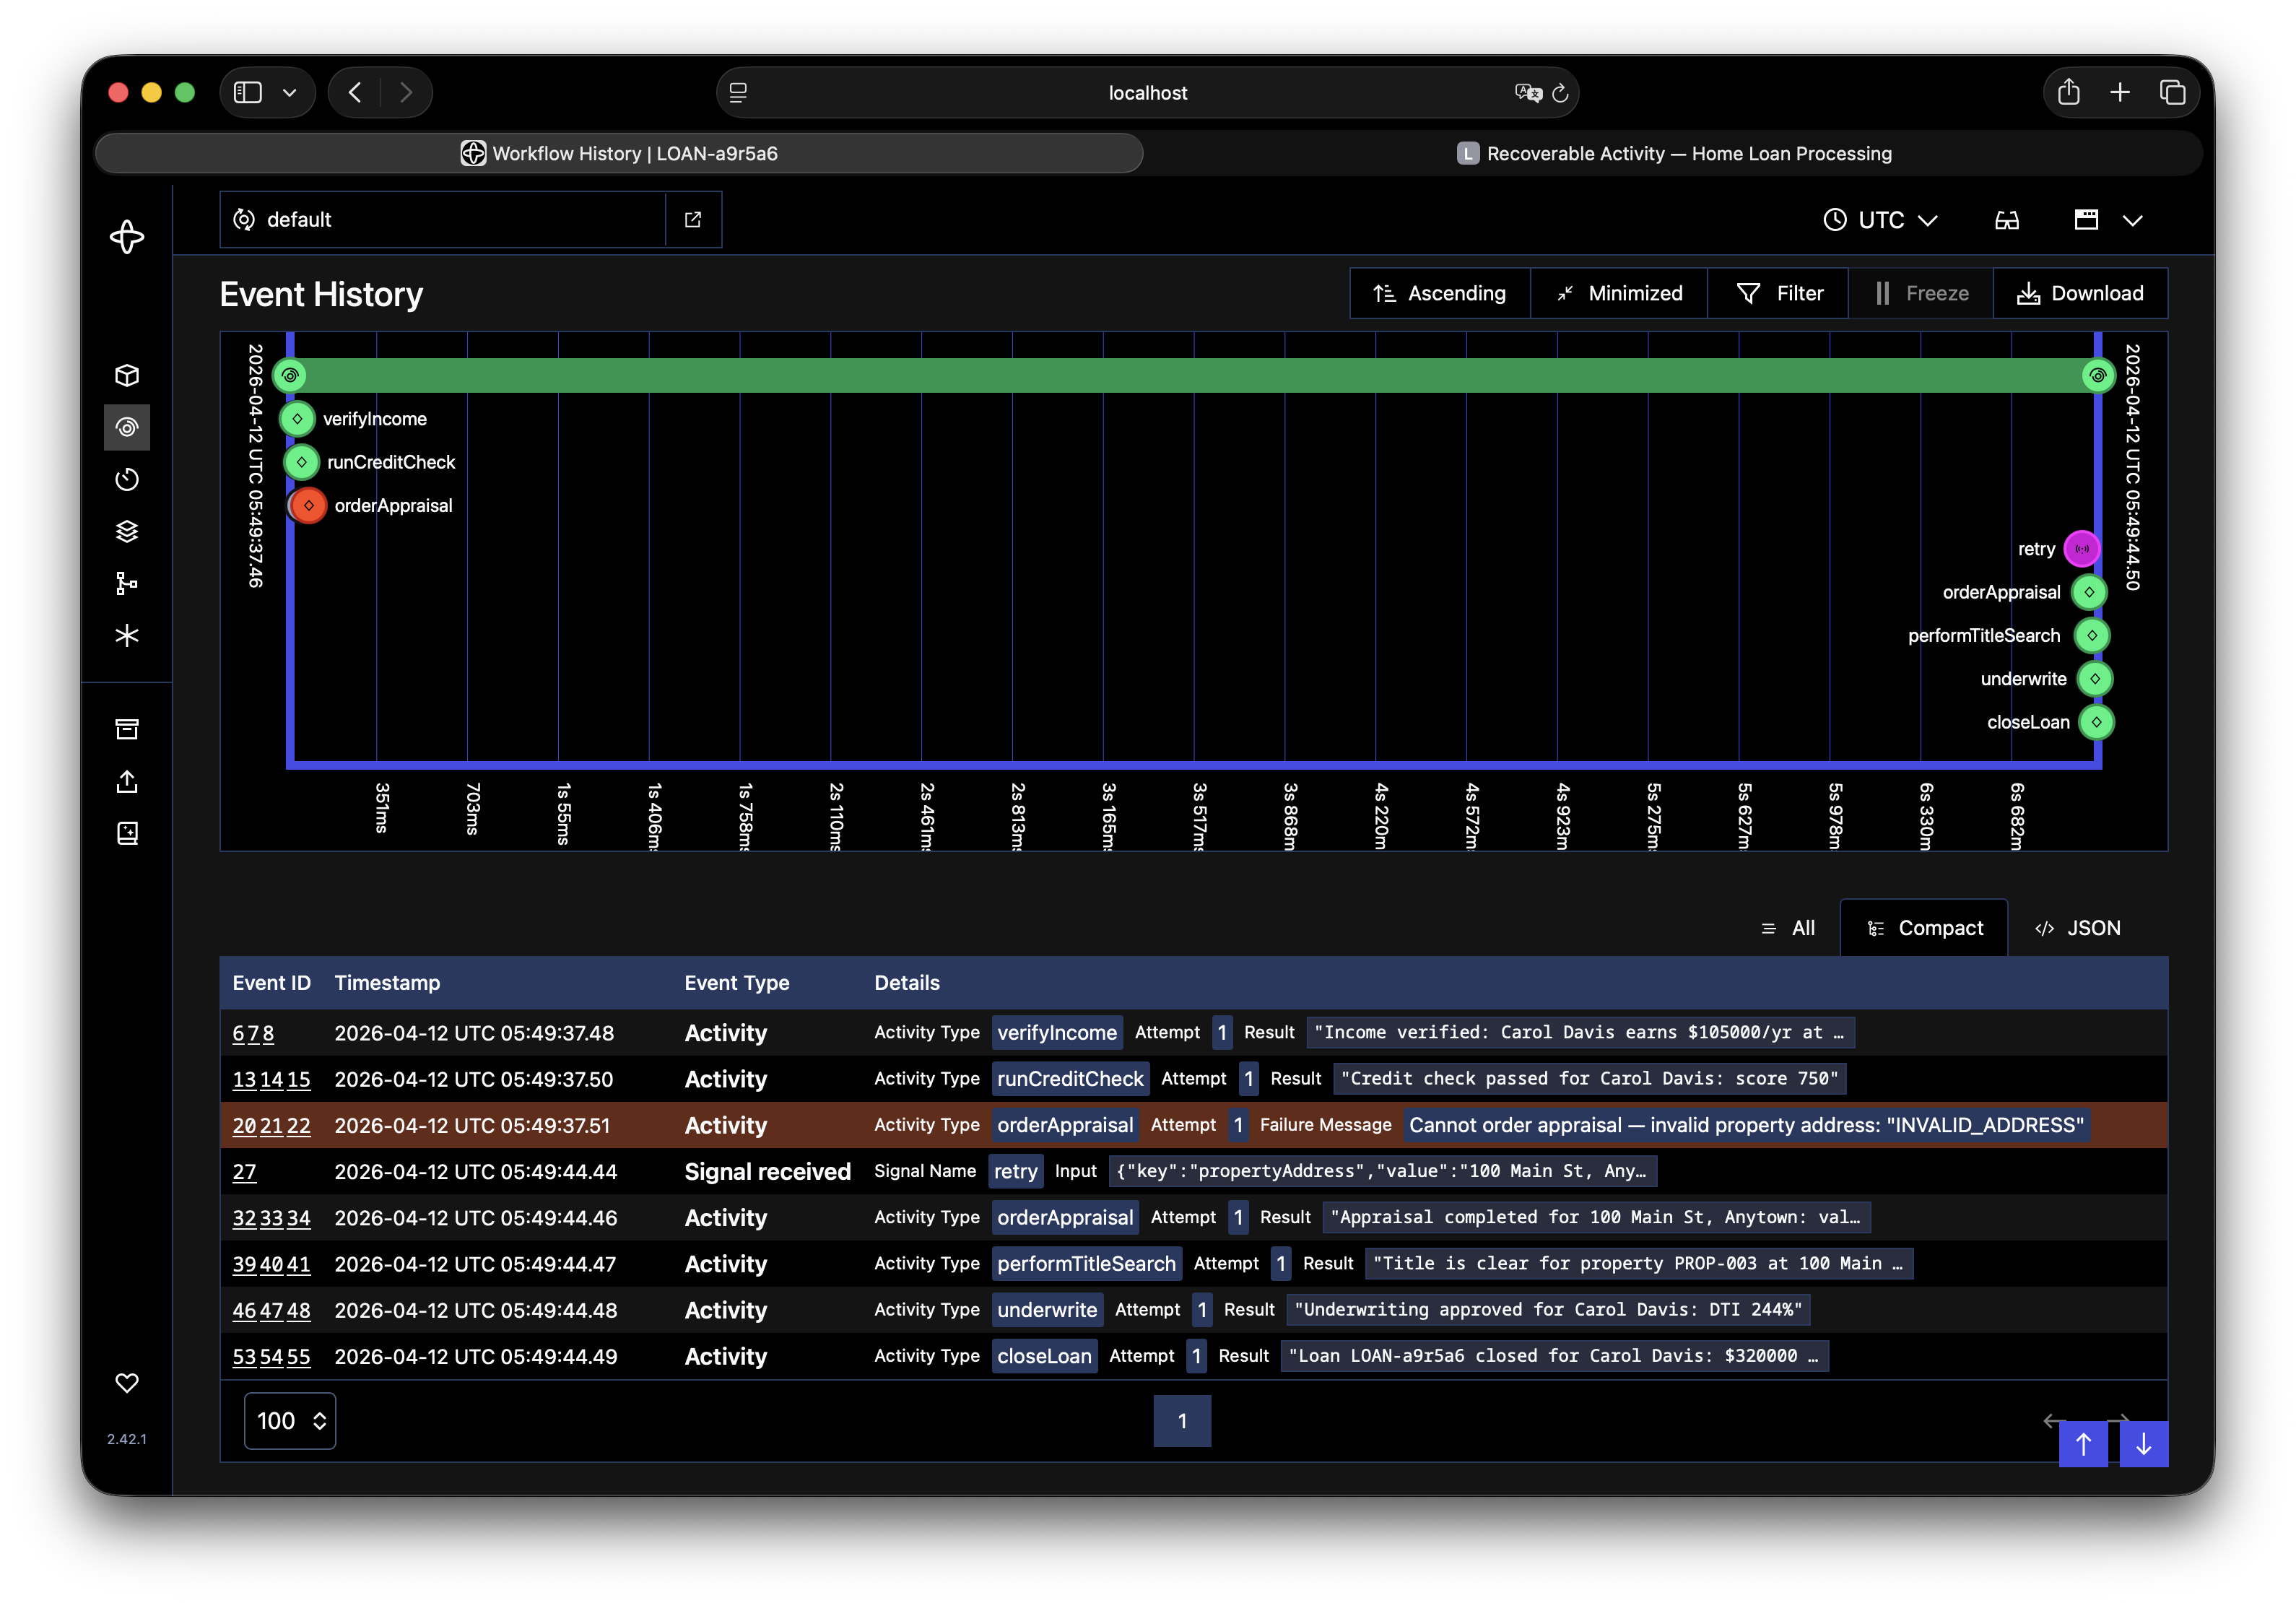Open the Schedules clock icon in sidebar
The image size is (2296, 1603).
[x=127, y=479]
